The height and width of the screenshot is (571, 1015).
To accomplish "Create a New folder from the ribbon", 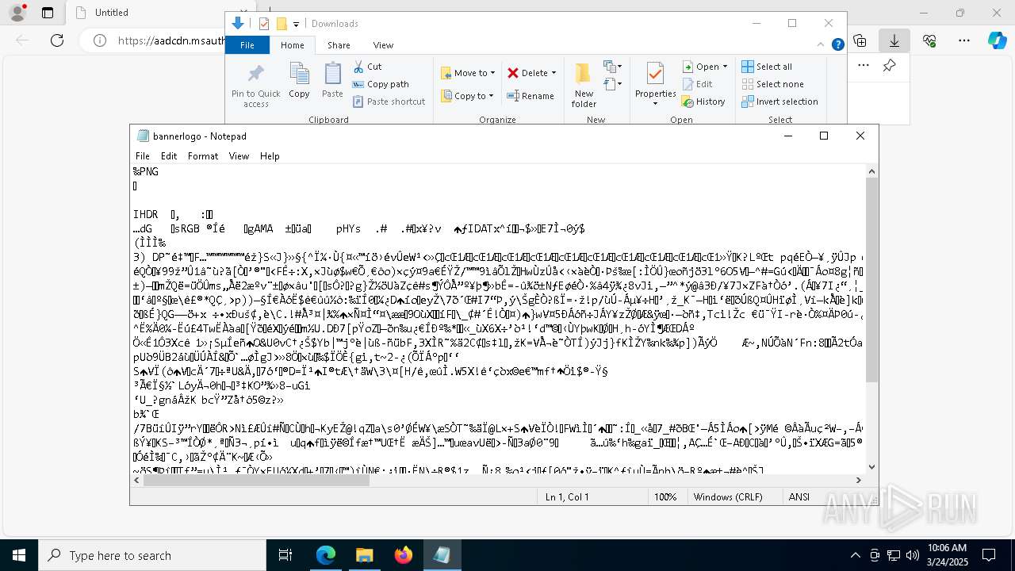I will tap(584, 86).
